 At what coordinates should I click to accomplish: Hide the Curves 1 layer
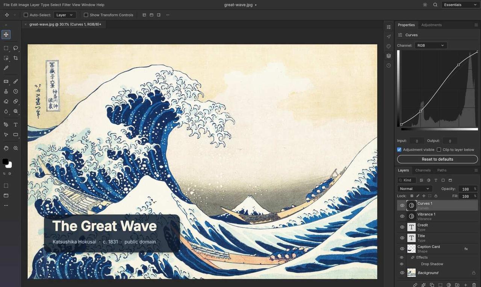pos(402,205)
